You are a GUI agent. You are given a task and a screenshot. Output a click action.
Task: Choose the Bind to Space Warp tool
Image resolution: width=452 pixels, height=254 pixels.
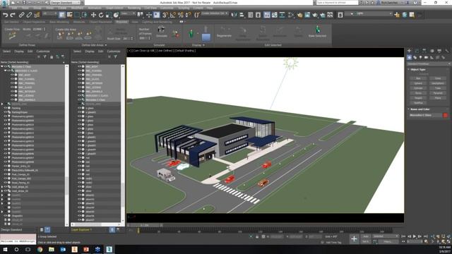click(x=37, y=15)
